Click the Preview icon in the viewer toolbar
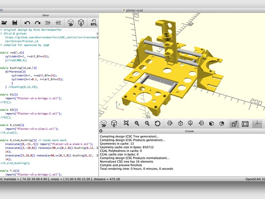This screenshot has width=265, height=199. click(103, 124)
